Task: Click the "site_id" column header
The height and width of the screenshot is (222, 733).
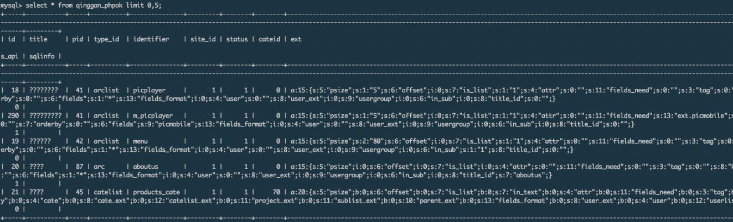Action: click(205, 40)
